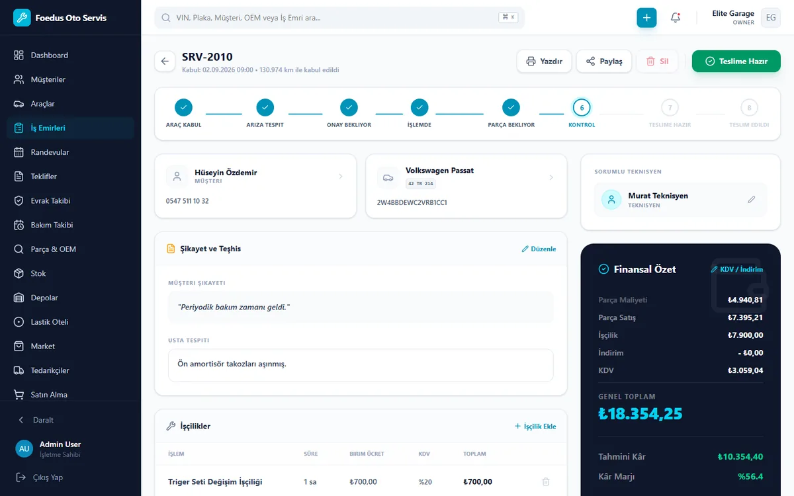This screenshot has height=496, width=794.
Task: Open KDV / İndirim in Finansal Özet
Action: tap(737, 269)
